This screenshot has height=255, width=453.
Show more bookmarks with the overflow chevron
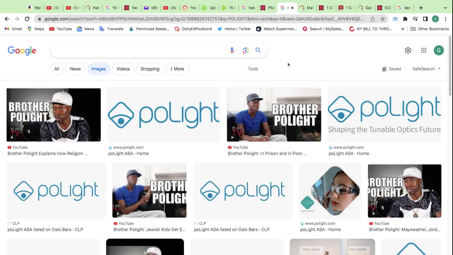click(x=403, y=29)
